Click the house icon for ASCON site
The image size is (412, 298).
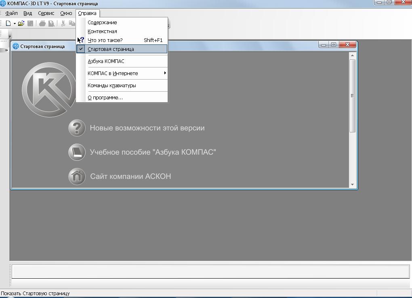pos(77,176)
